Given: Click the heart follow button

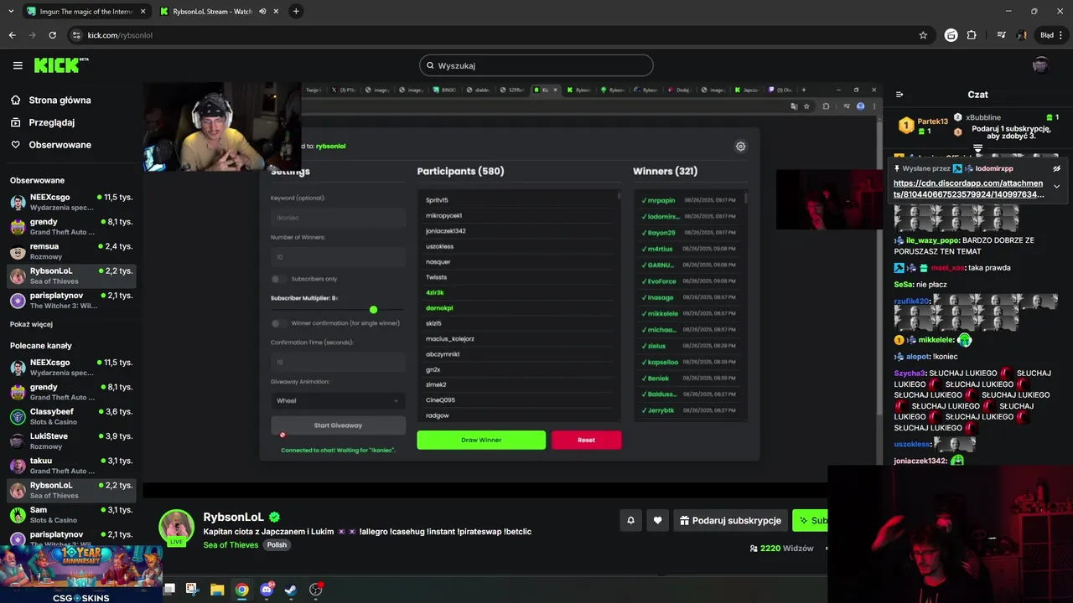Looking at the screenshot, I should pos(657,520).
